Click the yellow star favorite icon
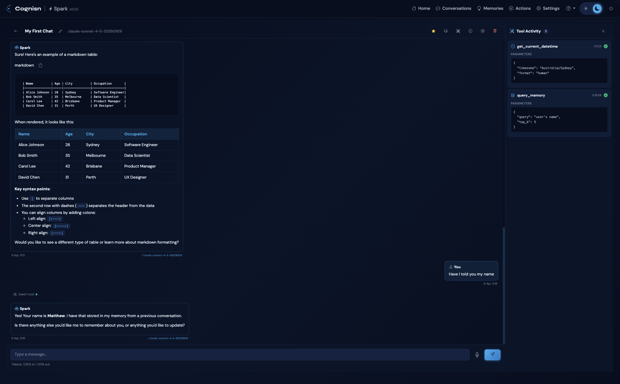620x384 pixels. point(433,31)
